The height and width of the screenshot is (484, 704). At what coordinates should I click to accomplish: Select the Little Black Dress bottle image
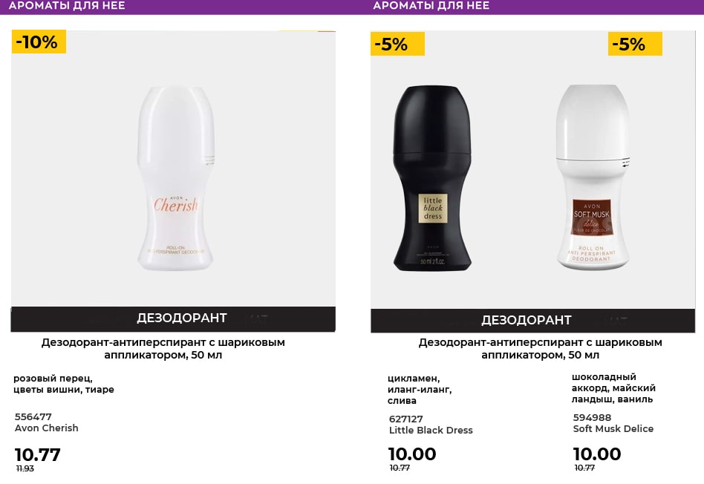432,179
